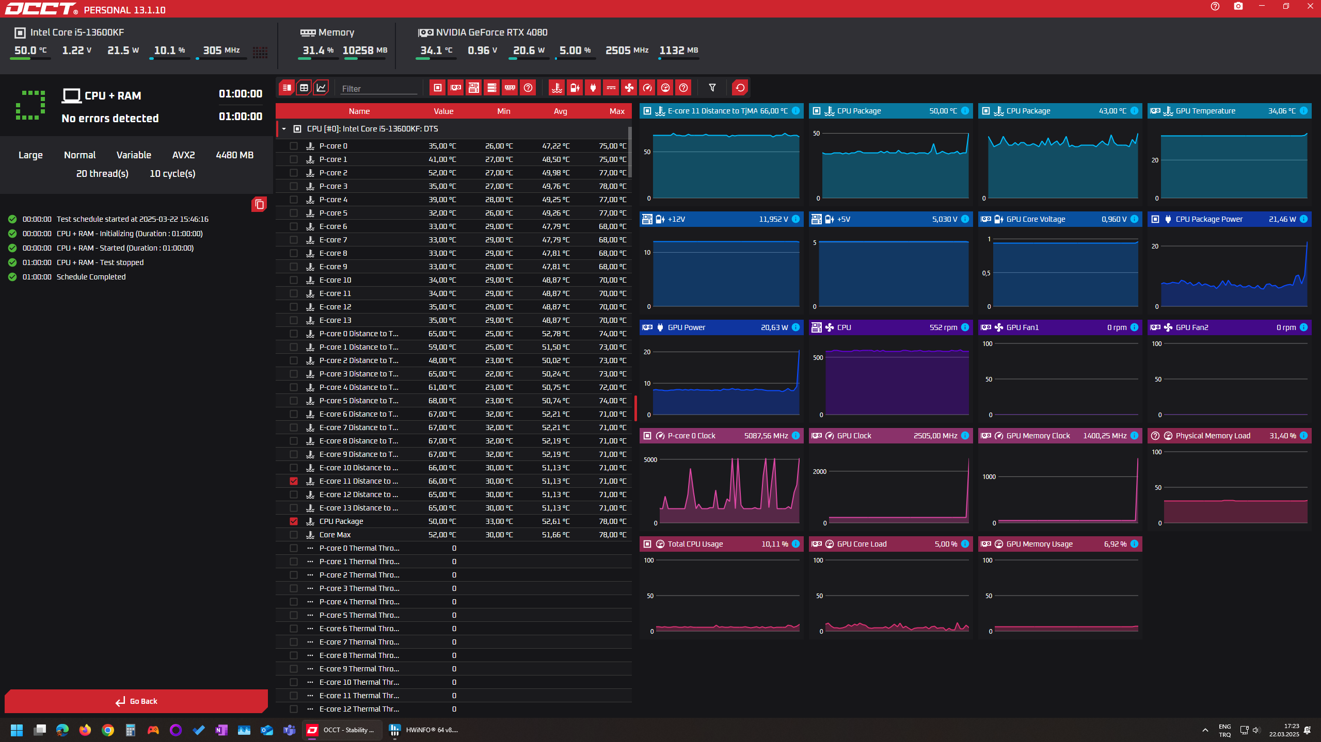Toggle fan sensor type filter icon
This screenshot has height=742, width=1321.
pyautogui.click(x=629, y=88)
